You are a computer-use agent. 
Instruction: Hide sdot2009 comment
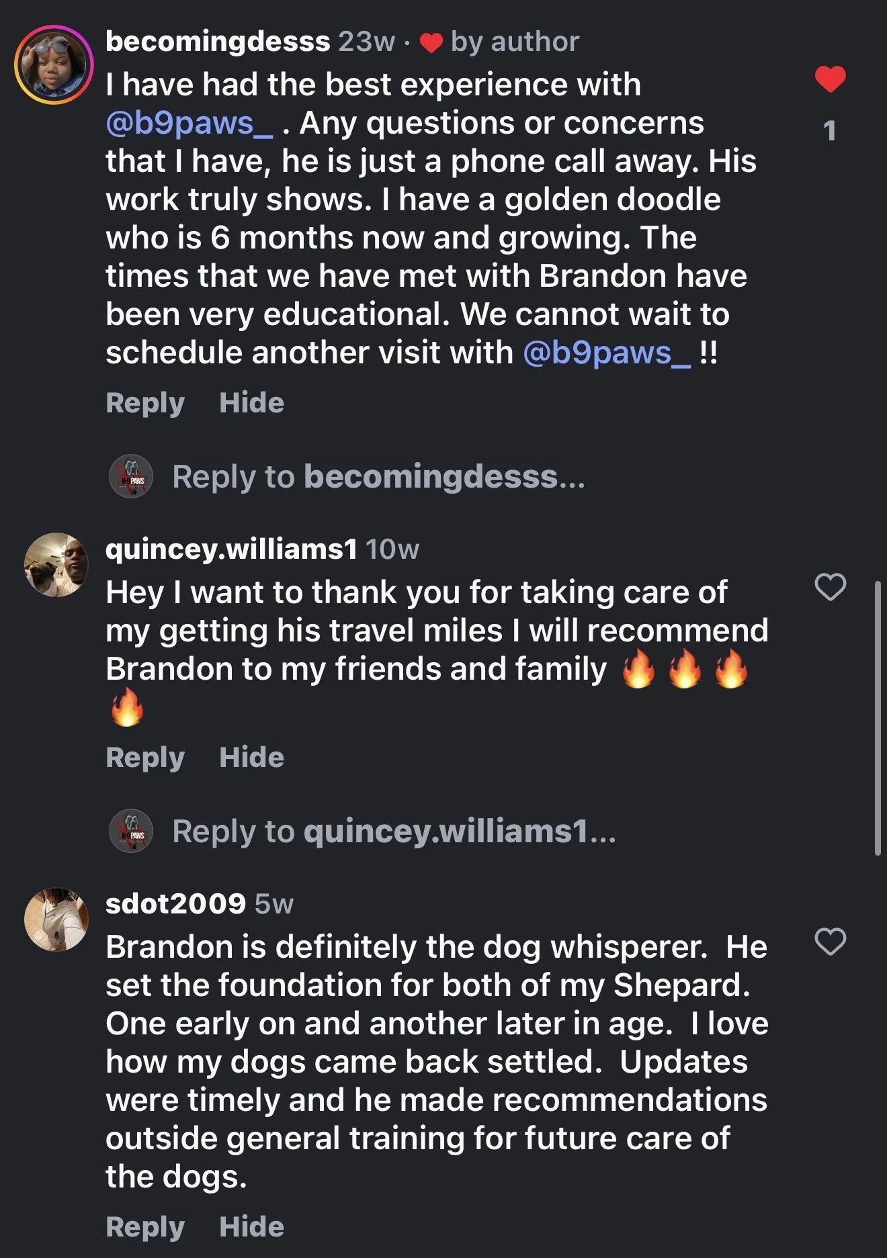tap(252, 1227)
